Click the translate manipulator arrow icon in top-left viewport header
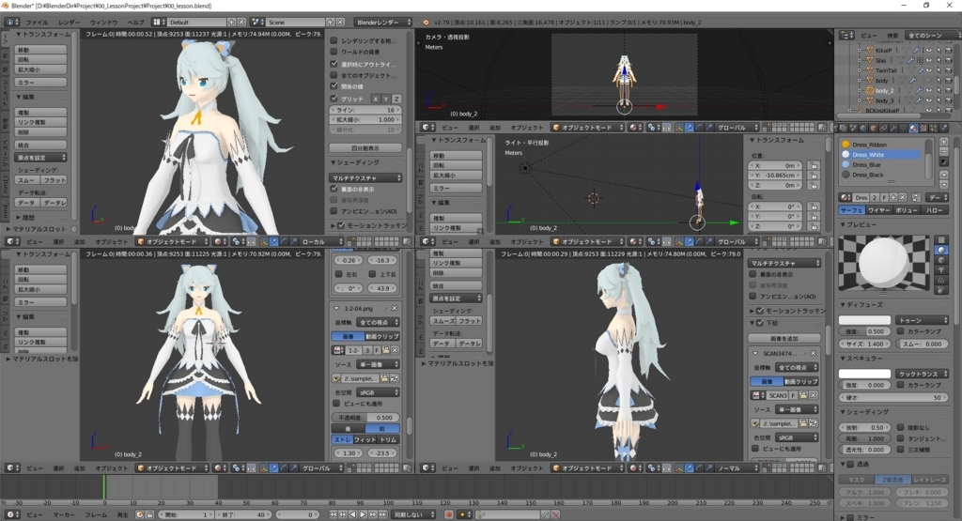This screenshot has width=962, height=521. click(273, 241)
